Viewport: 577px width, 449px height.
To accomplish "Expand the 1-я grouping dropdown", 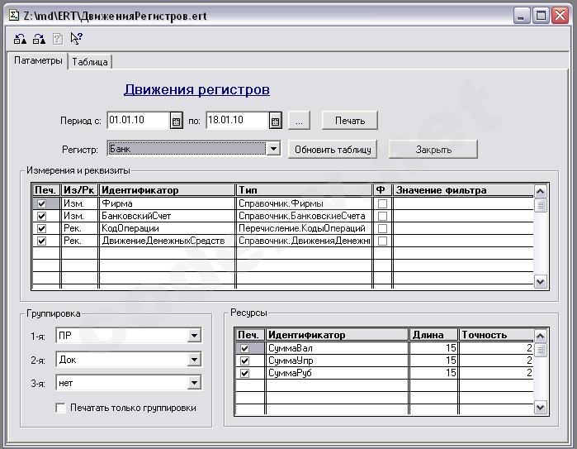I will tap(194, 336).
